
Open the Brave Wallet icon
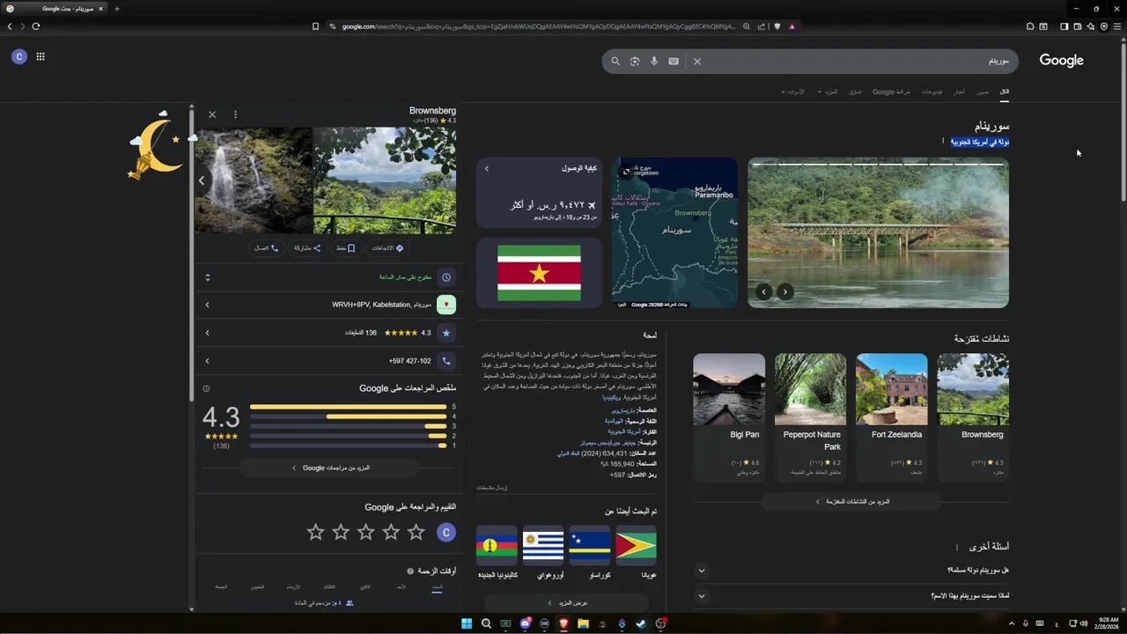(1078, 26)
